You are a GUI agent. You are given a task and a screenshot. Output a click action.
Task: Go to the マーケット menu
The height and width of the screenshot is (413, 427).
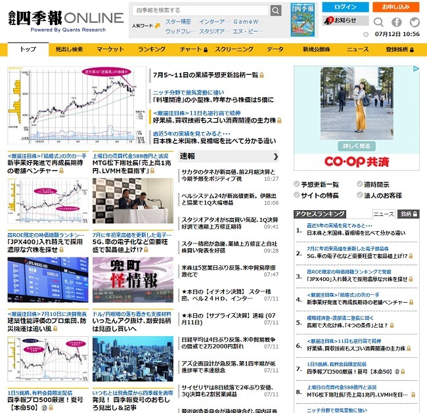(x=110, y=49)
